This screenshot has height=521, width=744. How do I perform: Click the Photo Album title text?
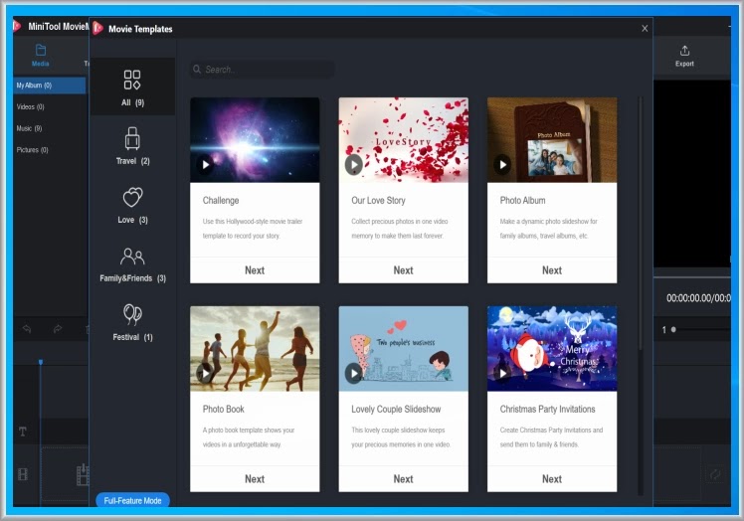(522, 200)
